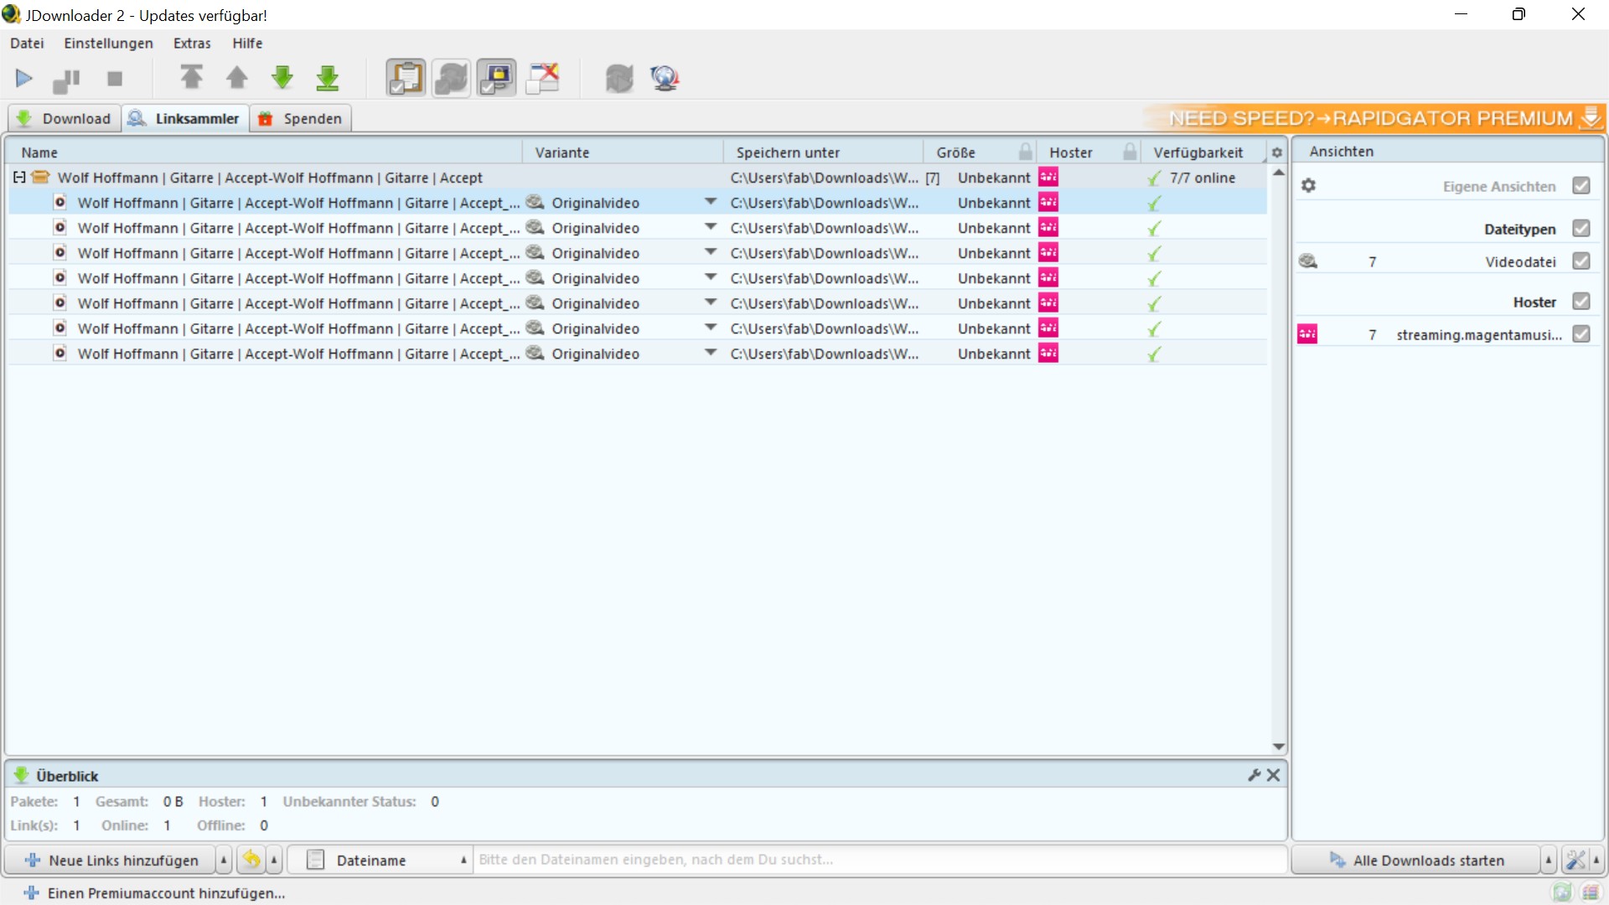The width and height of the screenshot is (1609, 905).
Task: Toggle the Eigene Ansichten checkbox
Action: point(1581,186)
